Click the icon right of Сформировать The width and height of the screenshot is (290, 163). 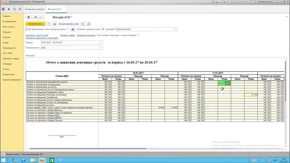tap(48, 24)
